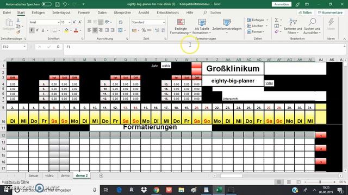Screen dimensions: 348x195
Task: Click the increase decimal icon
Action: (157, 30)
